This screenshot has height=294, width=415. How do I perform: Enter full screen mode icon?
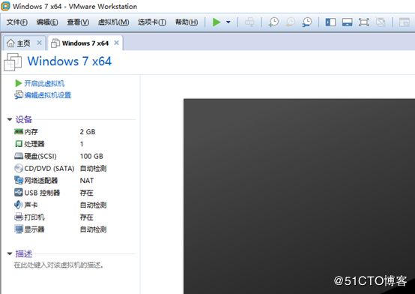point(364,22)
